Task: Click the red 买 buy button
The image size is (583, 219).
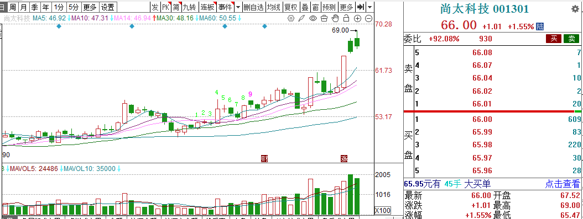Action: (554, 39)
